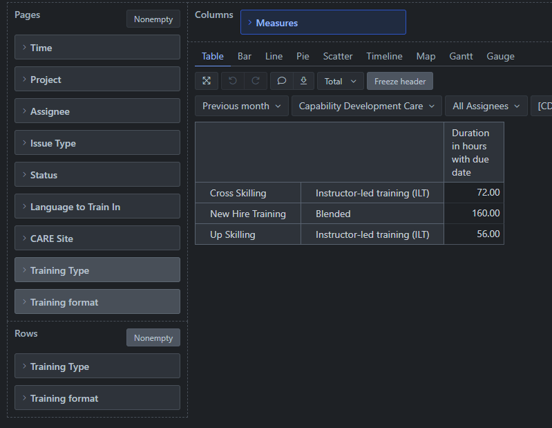The height and width of the screenshot is (428, 552).
Task: Click the Cross Skilling row header
Action: pyautogui.click(x=248, y=193)
